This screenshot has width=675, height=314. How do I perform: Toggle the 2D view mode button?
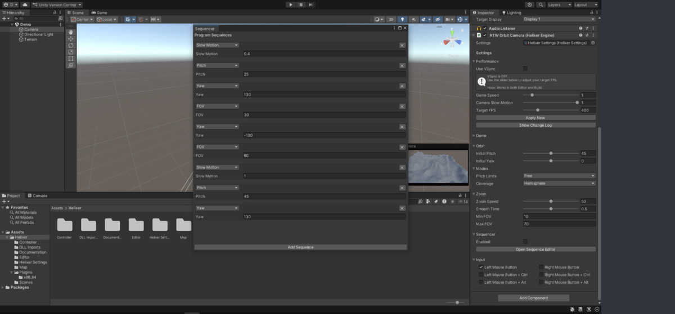click(x=391, y=19)
